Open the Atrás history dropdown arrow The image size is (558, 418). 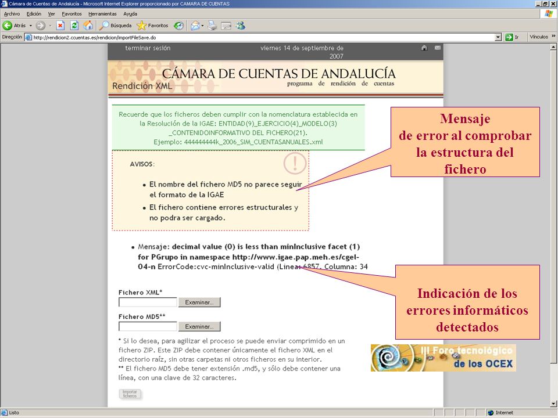coord(31,26)
